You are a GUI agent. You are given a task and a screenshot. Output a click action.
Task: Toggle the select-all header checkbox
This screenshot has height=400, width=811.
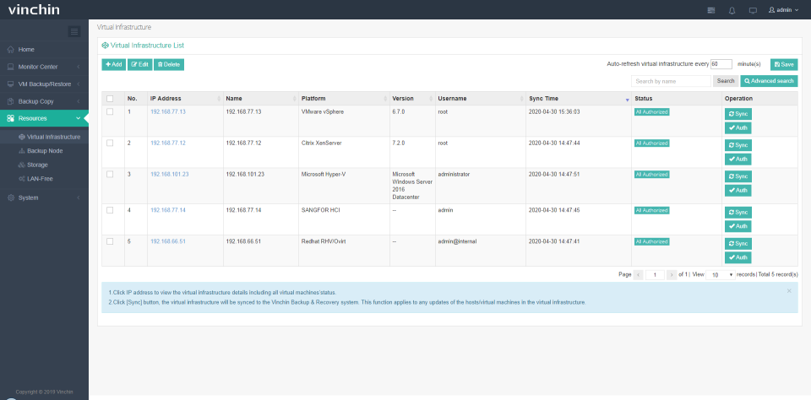point(110,98)
